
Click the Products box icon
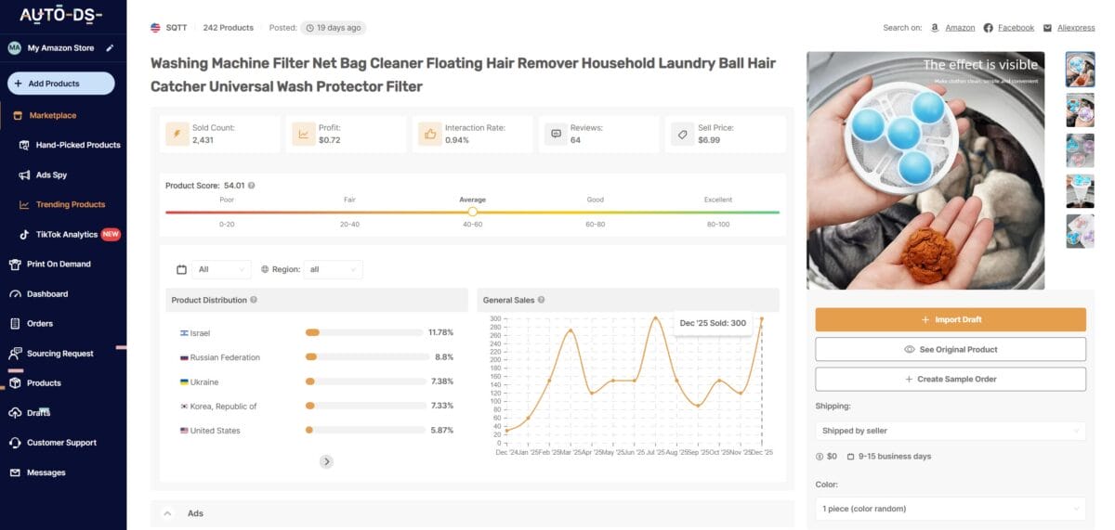(x=15, y=382)
